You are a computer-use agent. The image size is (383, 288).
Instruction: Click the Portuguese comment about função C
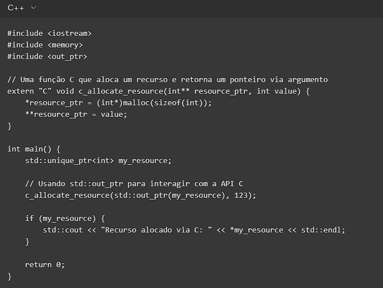tap(167, 79)
